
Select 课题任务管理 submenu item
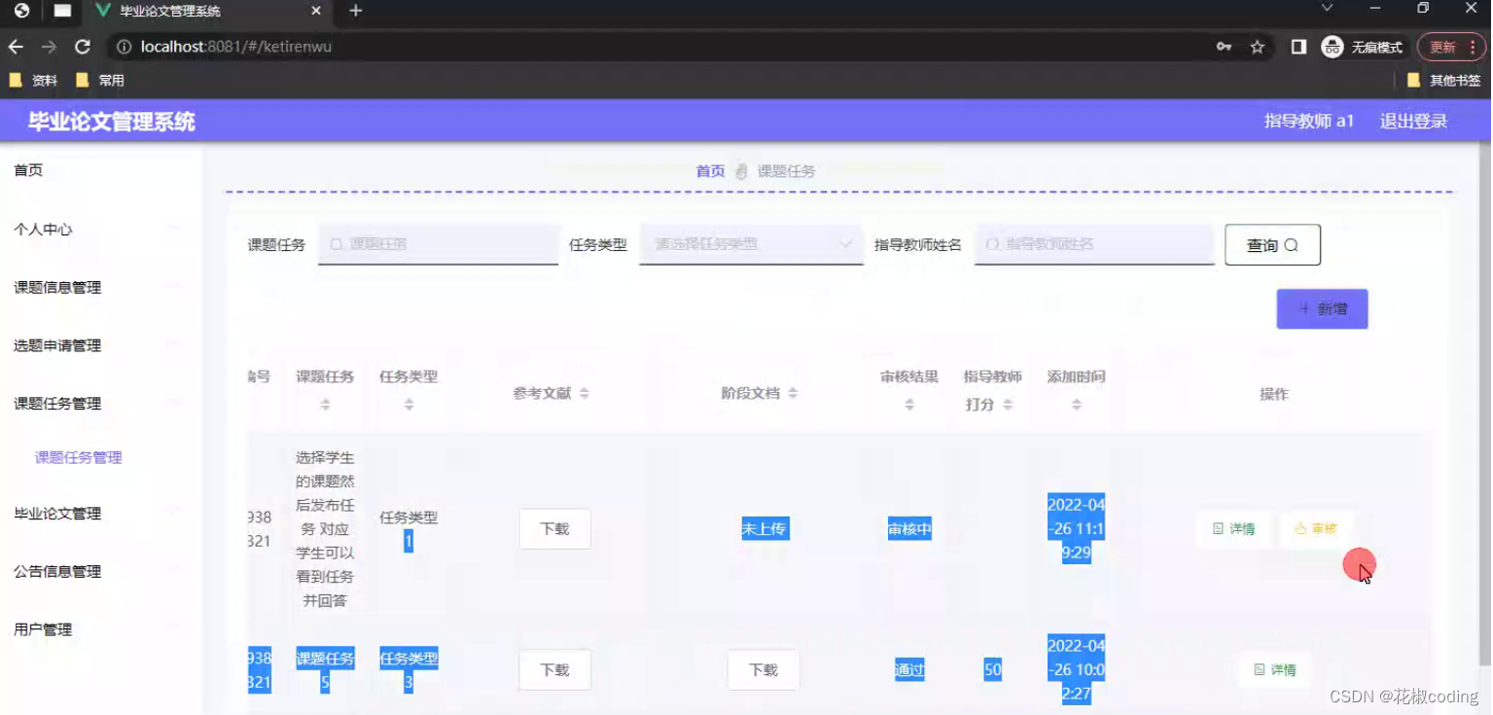(x=79, y=458)
